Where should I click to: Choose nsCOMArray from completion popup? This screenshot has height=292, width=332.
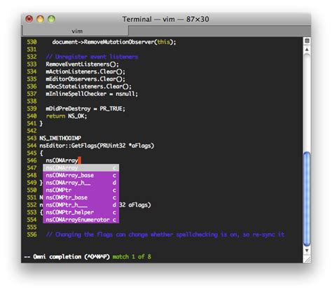[x=81, y=168]
